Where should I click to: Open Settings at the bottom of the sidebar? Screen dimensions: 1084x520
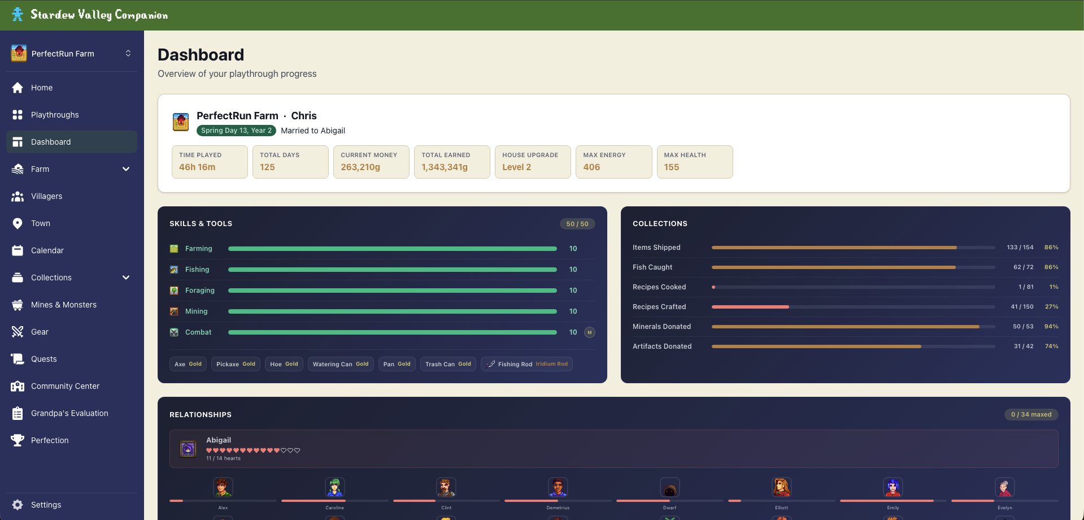click(x=46, y=505)
